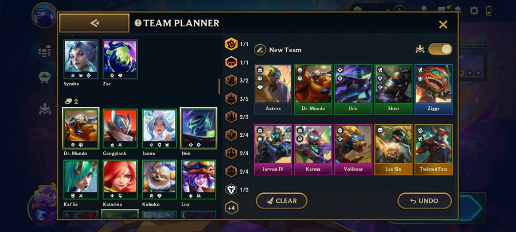Undo the last team change
The image size is (516, 232).
424,201
